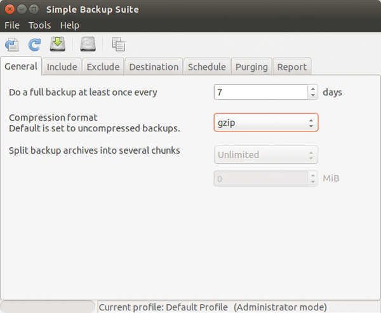The width and height of the screenshot is (381, 313).
Task: Switch to the Report tab
Action: [x=292, y=67]
